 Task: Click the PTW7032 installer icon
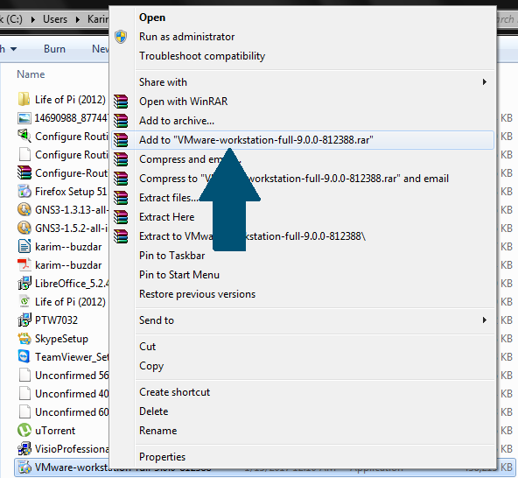coord(24,320)
